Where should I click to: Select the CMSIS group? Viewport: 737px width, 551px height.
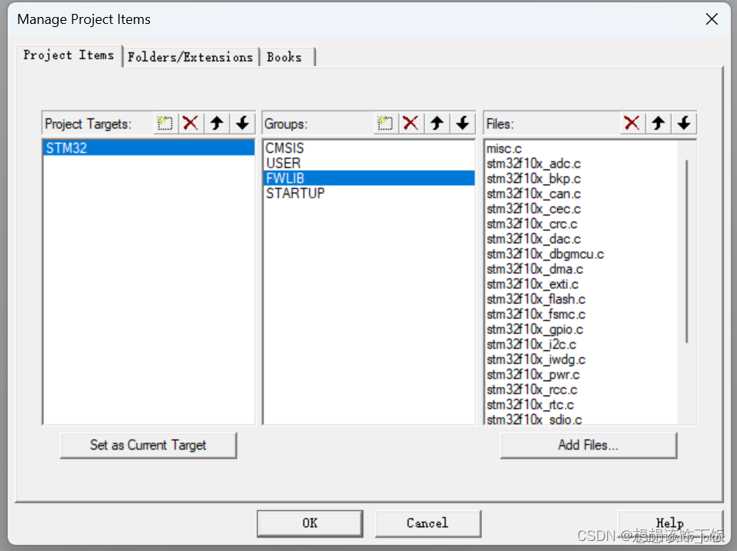coord(369,148)
